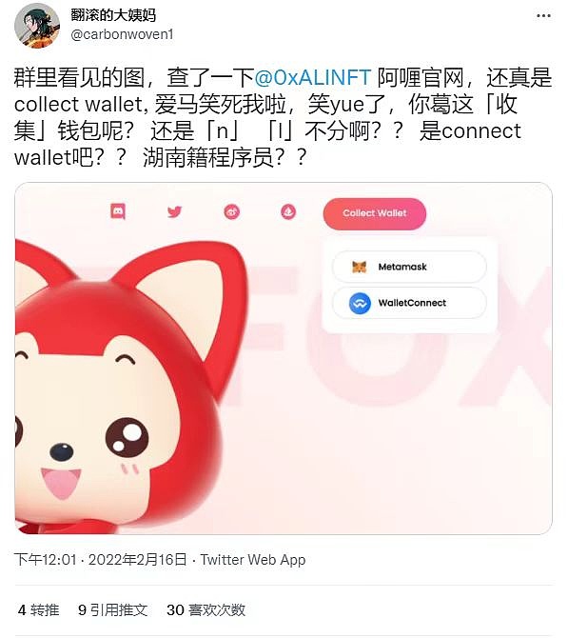Choose the WalletConnect option
The image size is (568, 638).
tap(409, 303)
